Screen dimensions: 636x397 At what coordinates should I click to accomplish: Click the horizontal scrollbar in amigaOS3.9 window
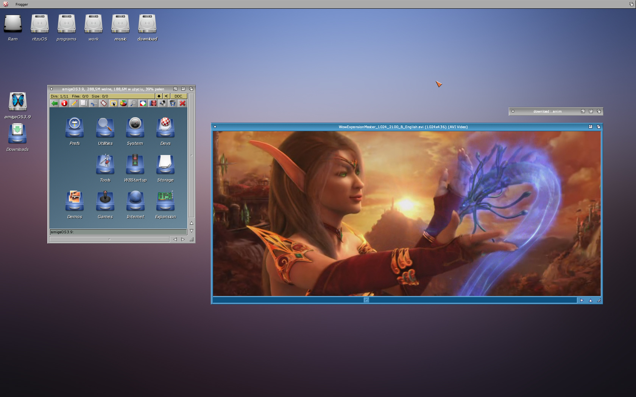[x=109, y=239]
